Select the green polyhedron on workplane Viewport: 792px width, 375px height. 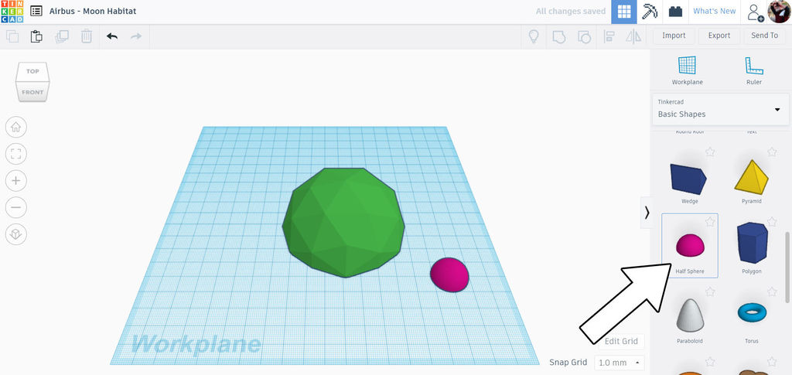pyautogui.click(x=343, y=223)
